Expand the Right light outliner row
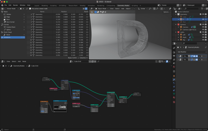Image resolution: width=208 pixels, height=131 pixels. [178, 37]
